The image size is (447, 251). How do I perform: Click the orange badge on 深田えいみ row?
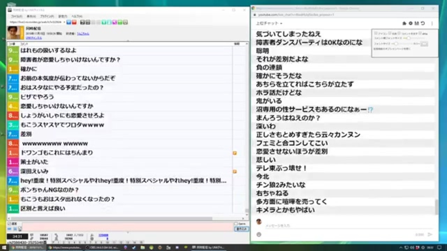pos(235,172)
